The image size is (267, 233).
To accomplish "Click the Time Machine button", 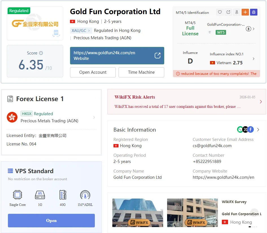I will 141,72.
